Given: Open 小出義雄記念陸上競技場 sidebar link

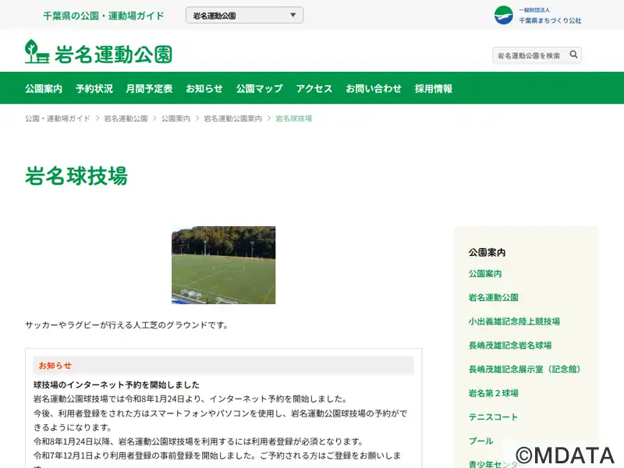Looking at the screenshot, I should pos(514,321).
